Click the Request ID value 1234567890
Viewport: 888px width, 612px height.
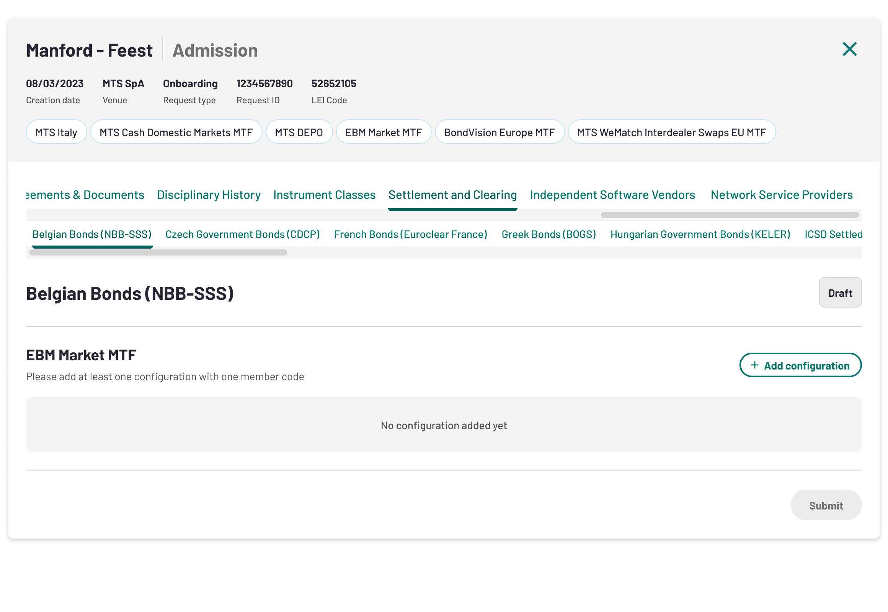pyautogui.click(x=264, y=84)
